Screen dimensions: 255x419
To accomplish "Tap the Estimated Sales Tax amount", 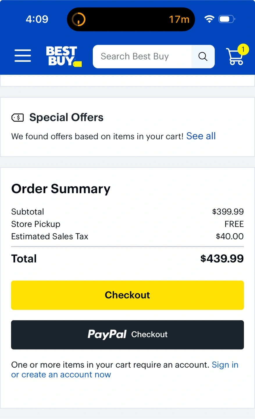I will coord(229,236).
